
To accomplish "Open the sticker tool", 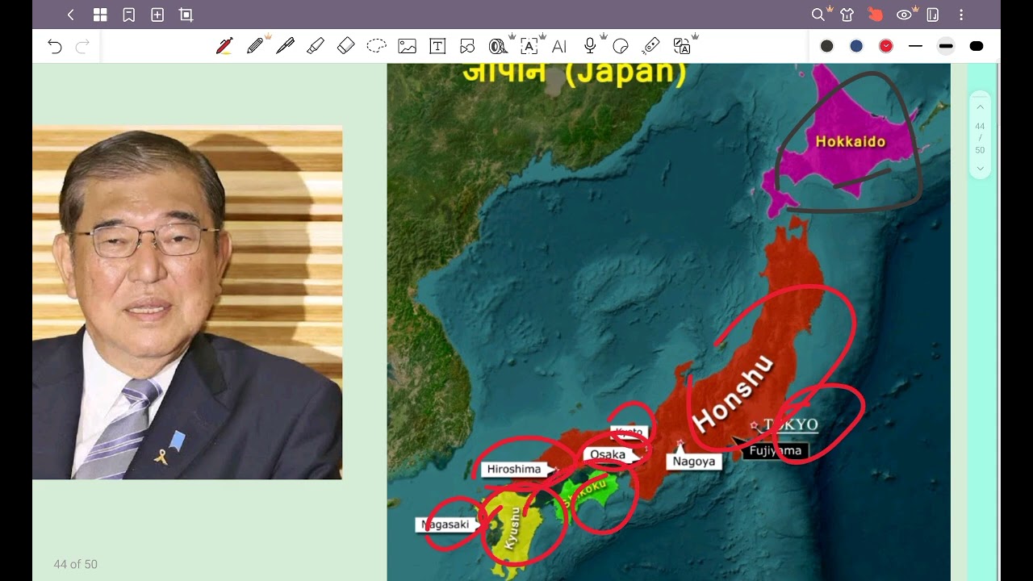I will click(x=621, y=46).
